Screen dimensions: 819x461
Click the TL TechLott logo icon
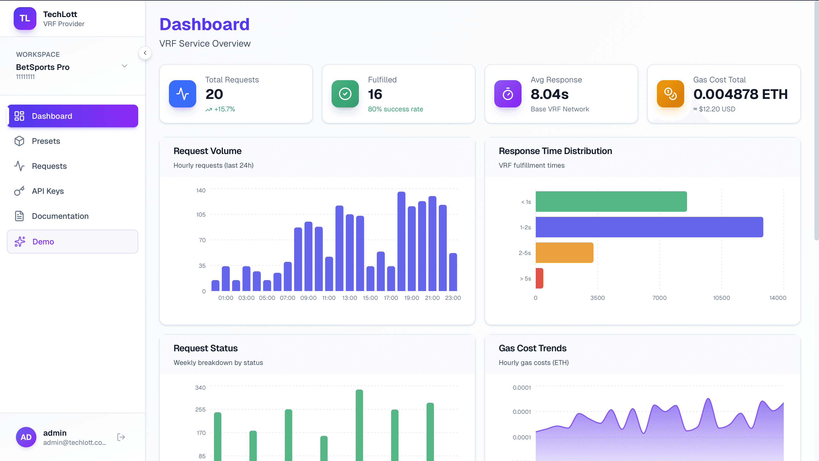pos(25,18)
